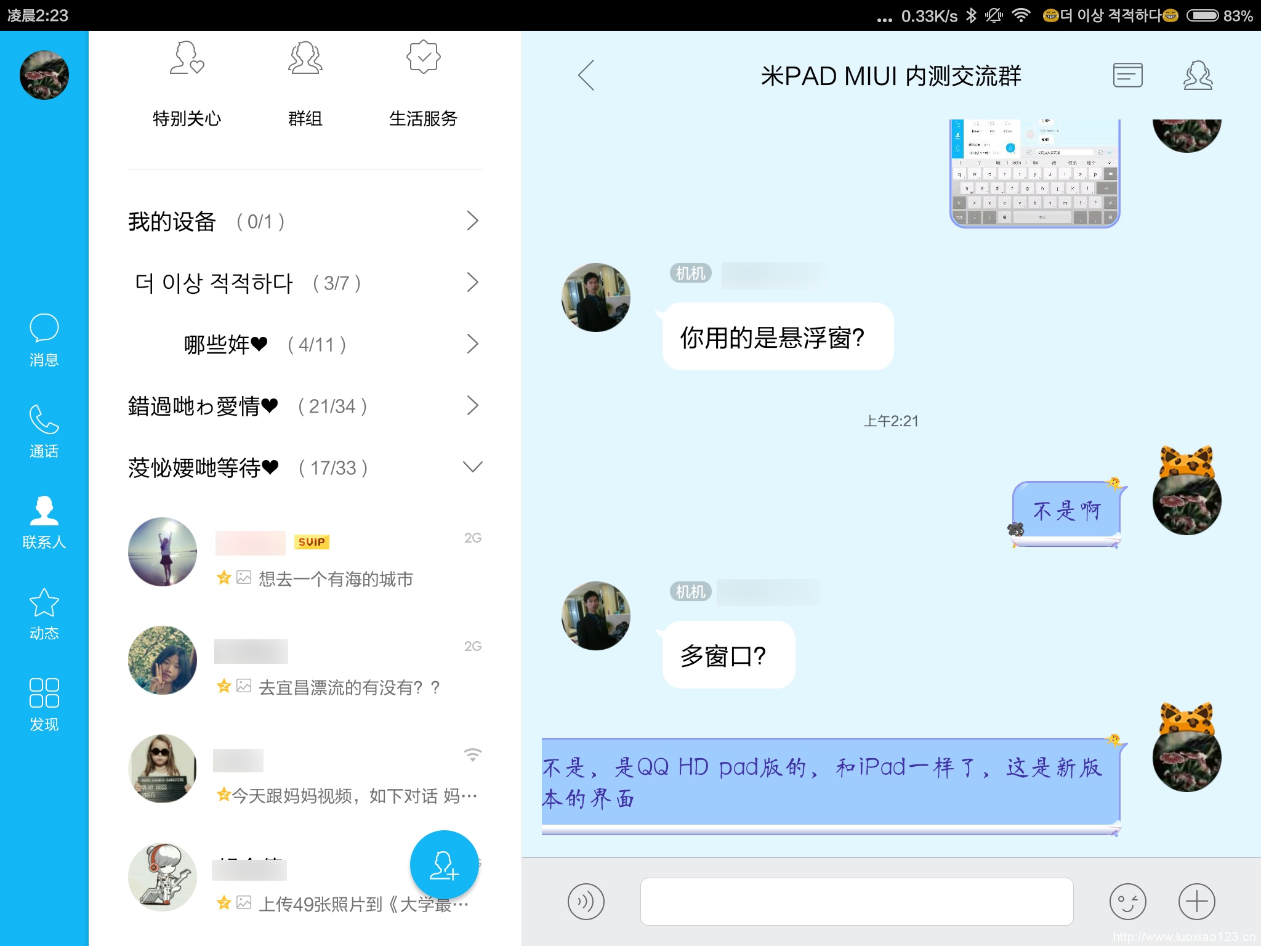This screenshot has width=1261, height=946.
Task: Open the chat history panel icon
Action: 1128,75
